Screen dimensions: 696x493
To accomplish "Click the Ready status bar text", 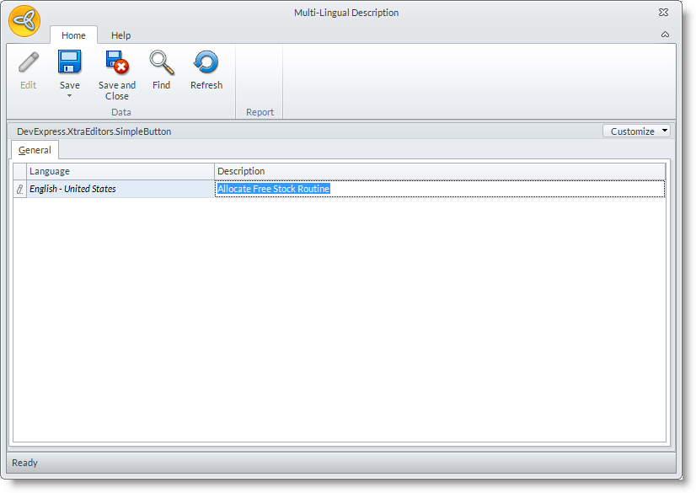I will pyautogui.click(x=25, y=463).
